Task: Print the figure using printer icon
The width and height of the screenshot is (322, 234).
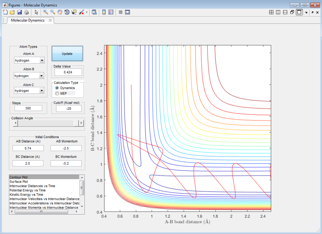Action: pyautogui.click(x=26, y=12)
